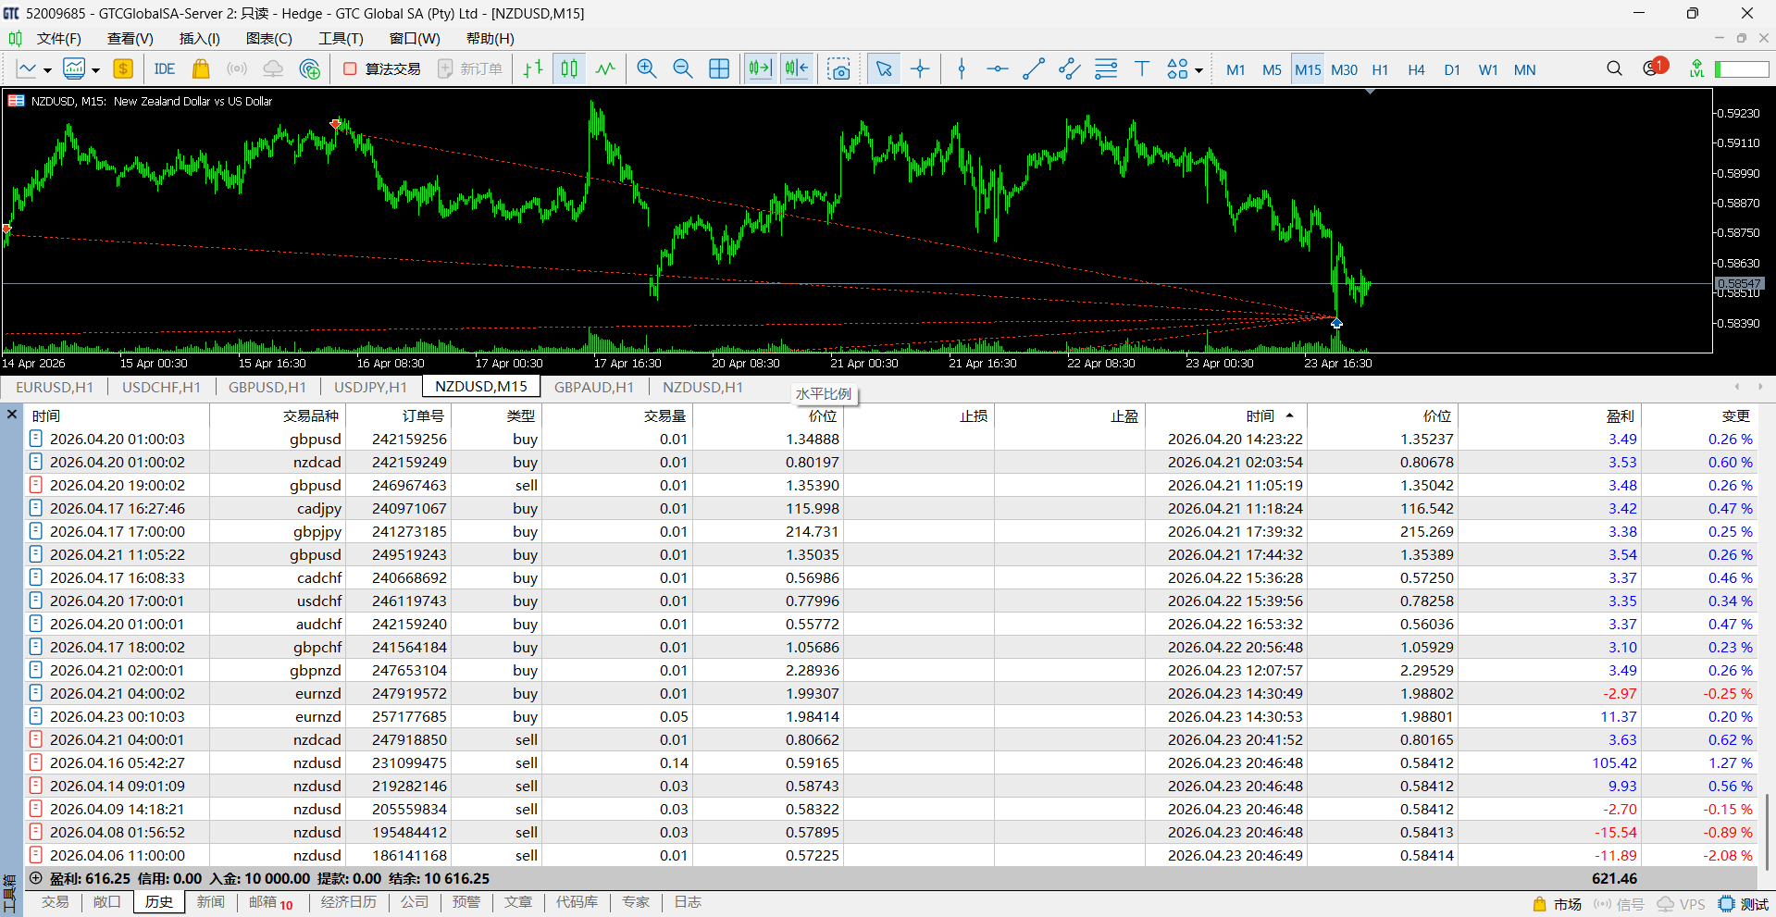Select the text label tool

point(1141,69)
